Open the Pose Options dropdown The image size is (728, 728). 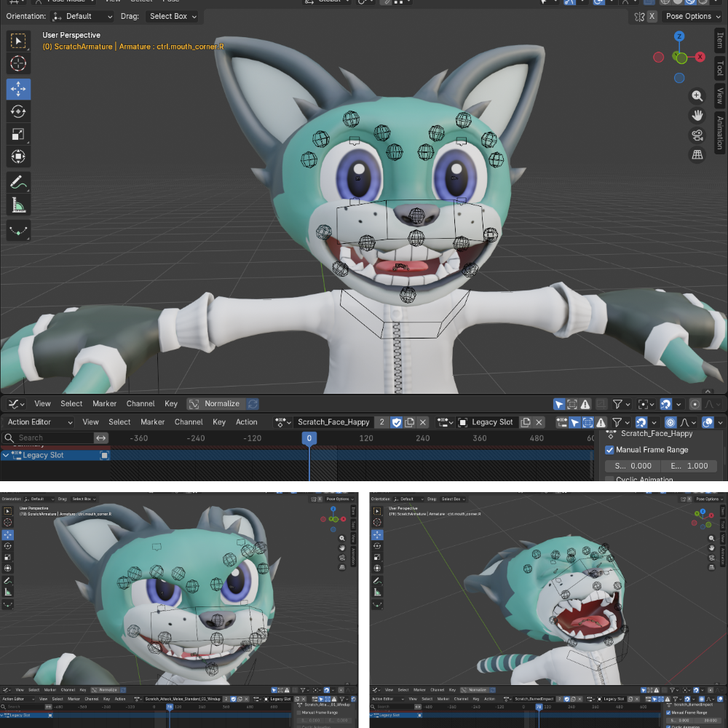tap(693, 16)
